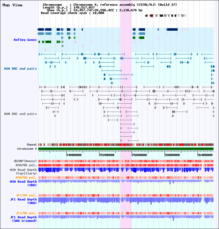Image resolution: width=219 pixels, height=229 pixels.
Task: Click the Repeat track label
Action: pyautogui.click(x=32, y=145)
